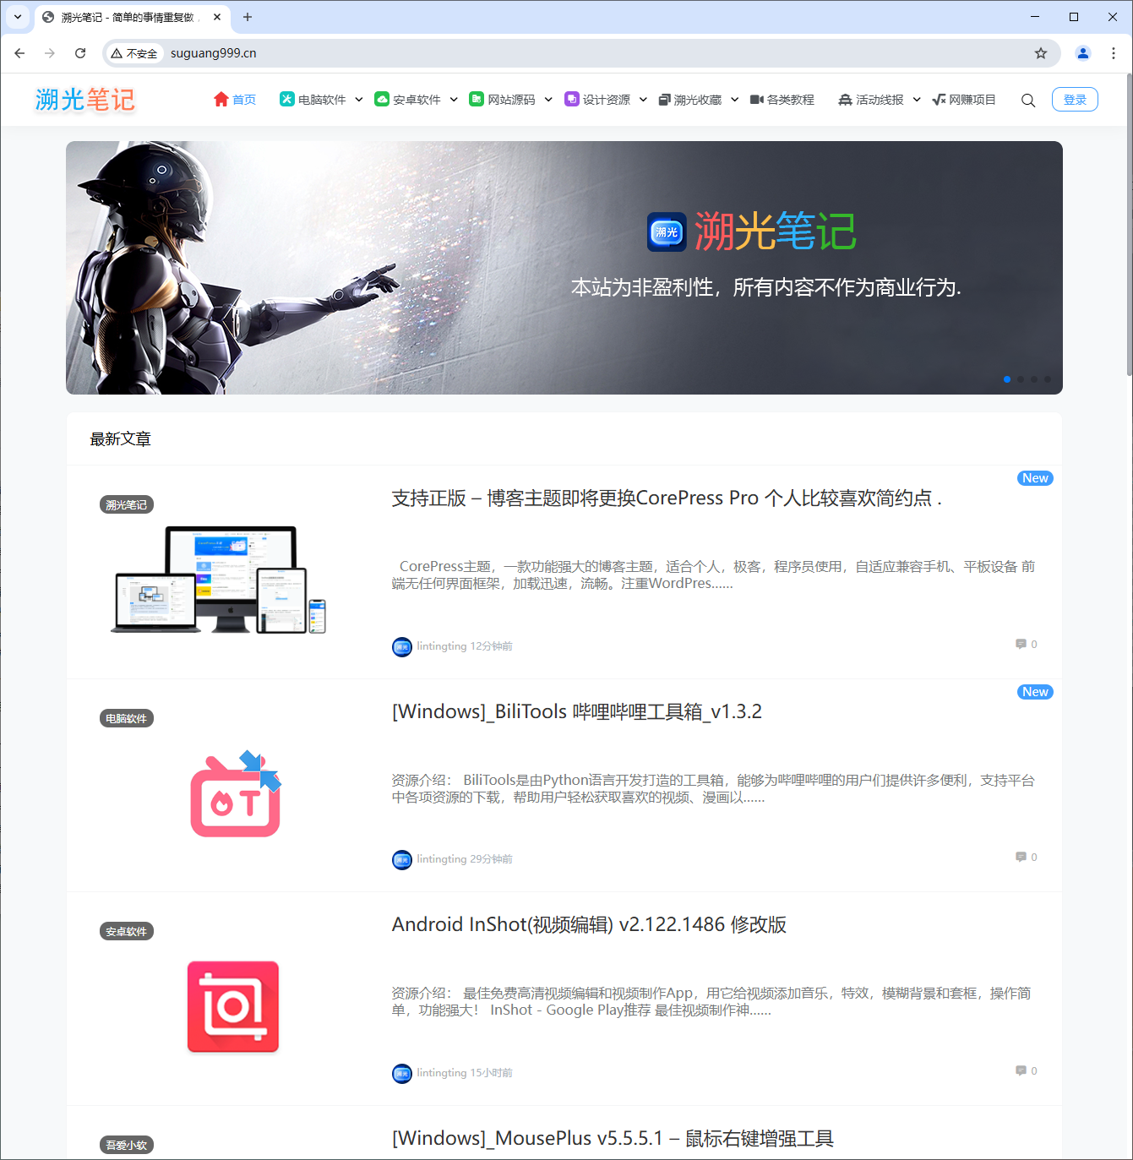
Task: Go back in browser history
Action: point(19,53)
